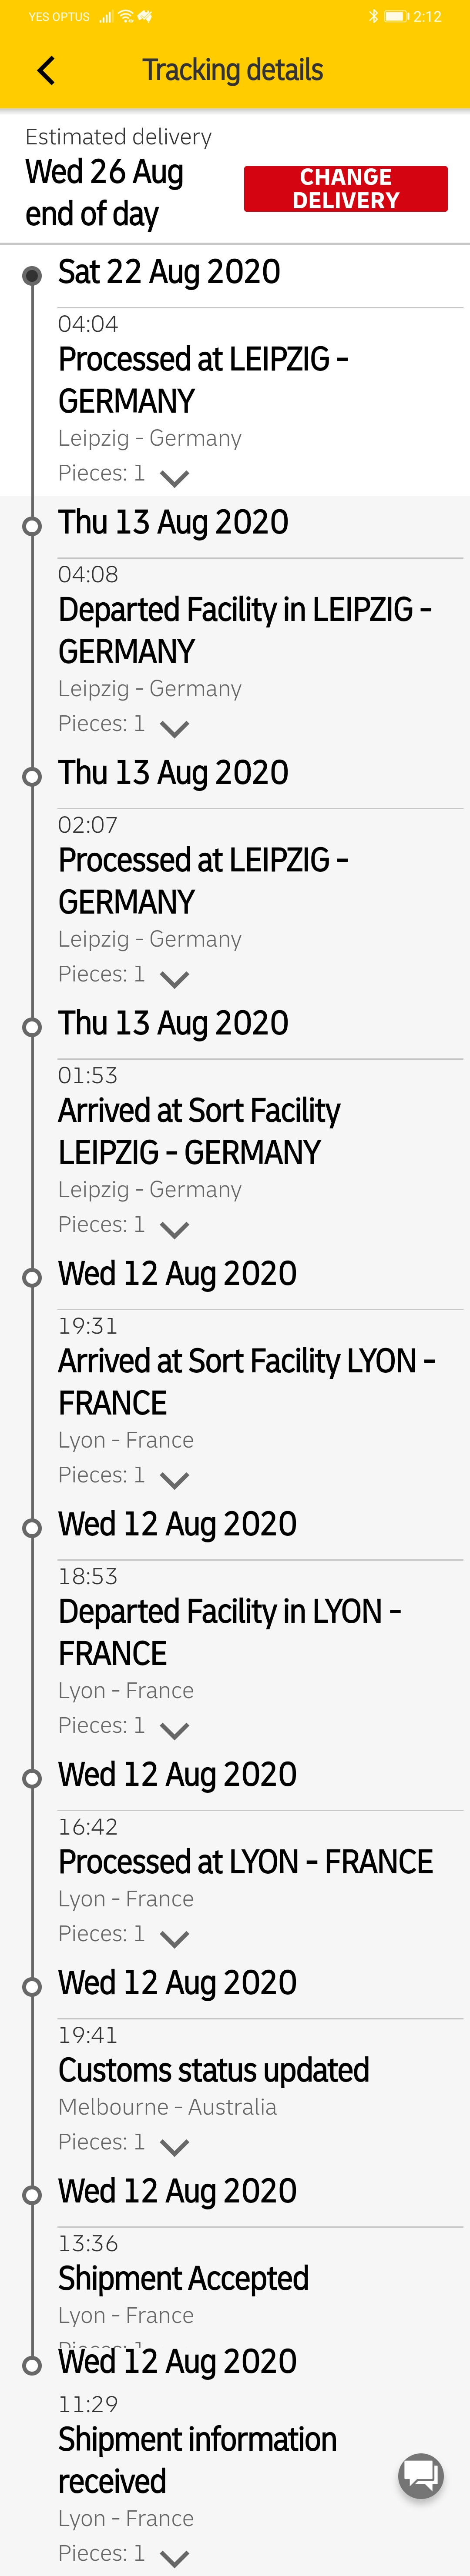
Task: Expand pieces under 02:07 Processed at Leipzig
Action: (x=175, y=979)
